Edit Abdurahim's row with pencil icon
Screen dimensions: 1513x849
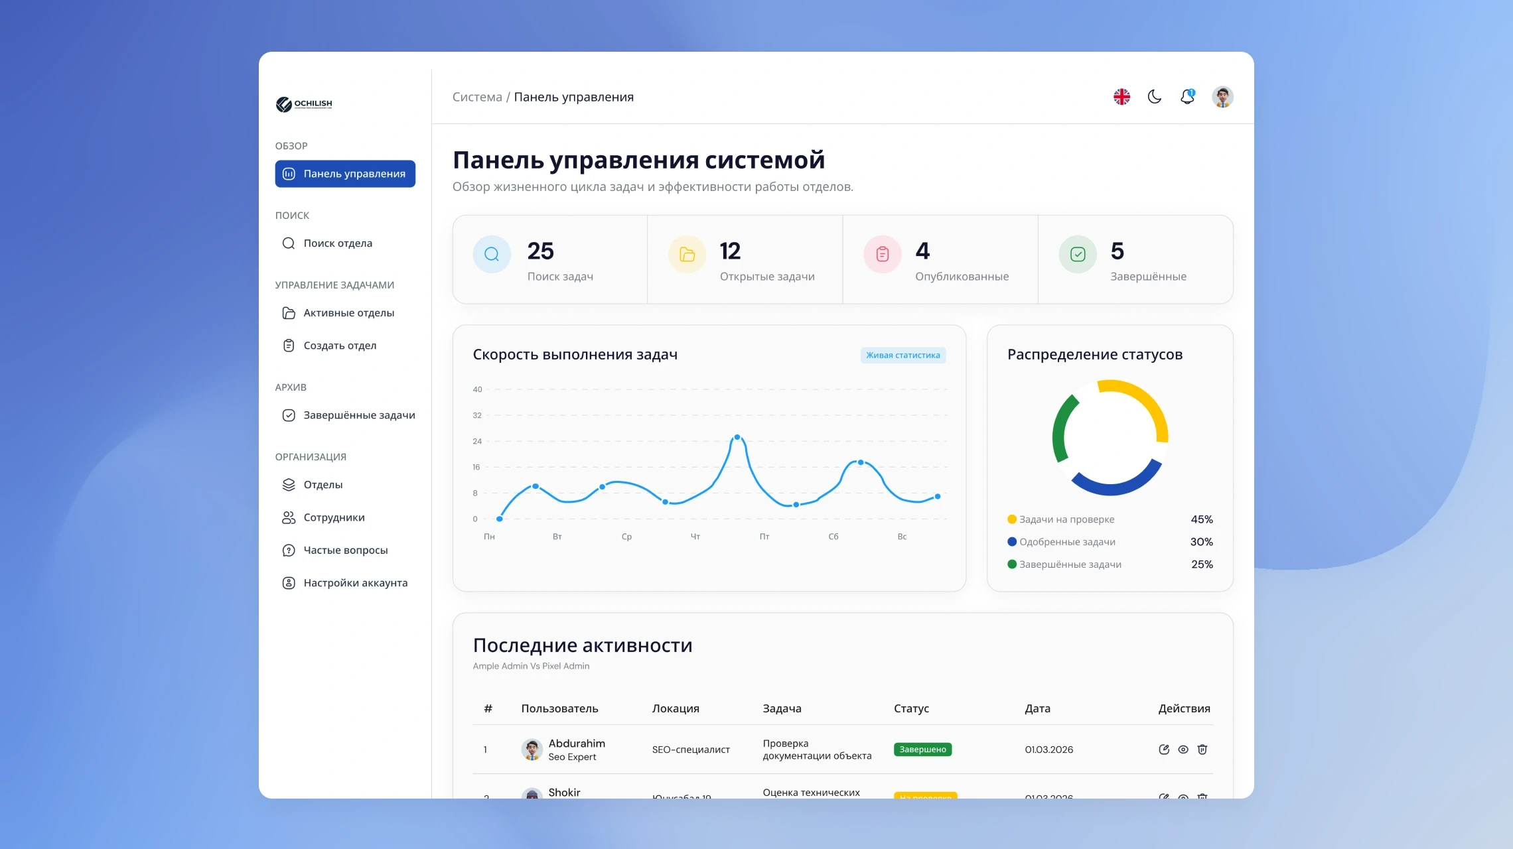(1164, 750)
